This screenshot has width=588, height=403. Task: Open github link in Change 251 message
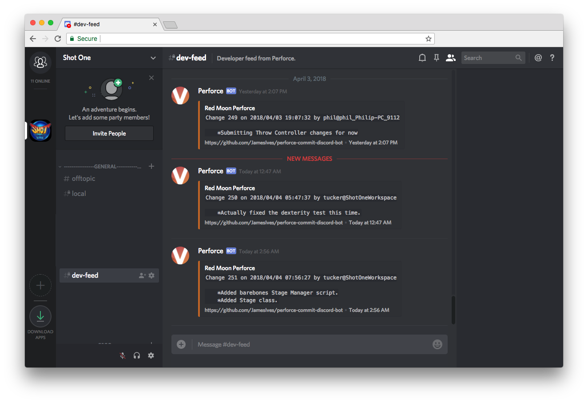tap(274, 310)
